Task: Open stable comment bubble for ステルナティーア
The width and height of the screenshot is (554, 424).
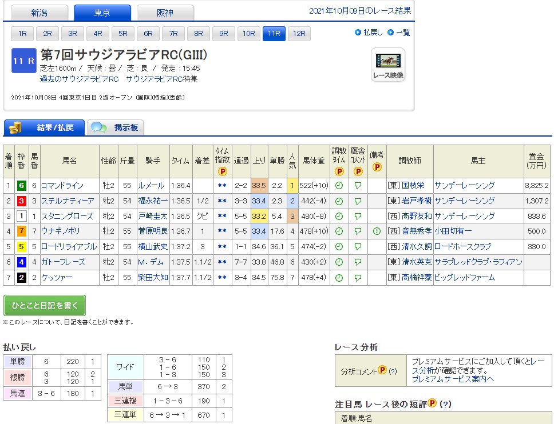Action: point(358,201)
